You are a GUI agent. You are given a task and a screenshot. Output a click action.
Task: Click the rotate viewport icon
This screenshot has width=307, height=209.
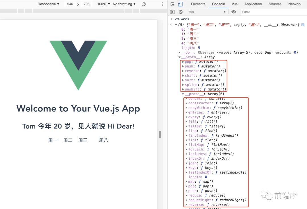click(144, 4)
